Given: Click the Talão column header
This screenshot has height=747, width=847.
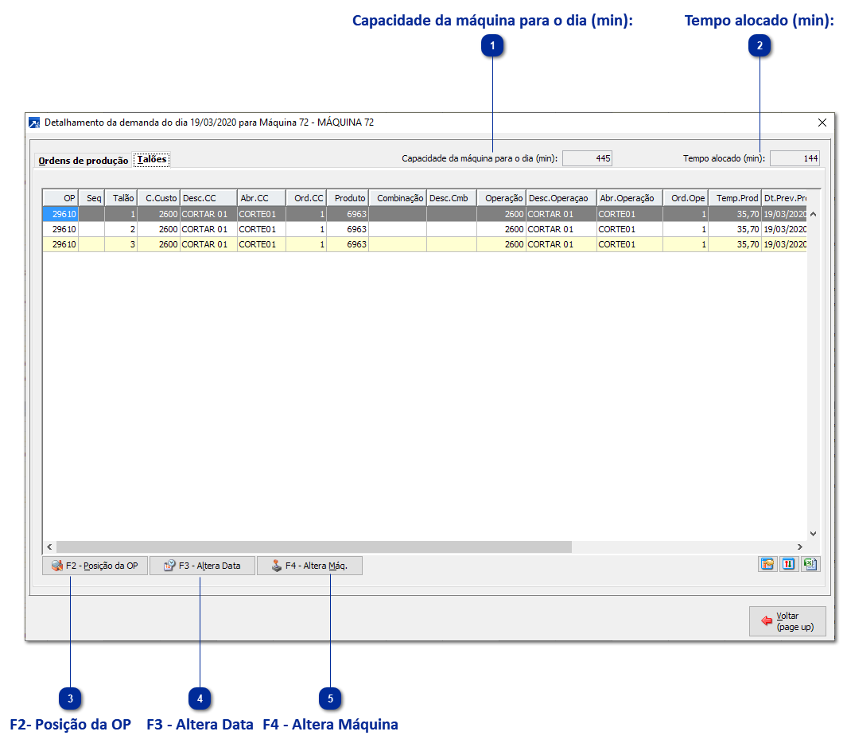Looking at the screenshot, I should click(121, 198).
